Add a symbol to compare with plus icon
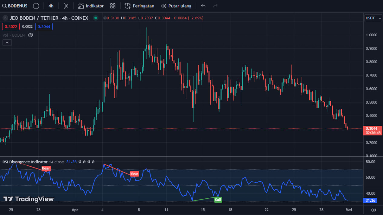The height and width of the screenshot is (215, 383). tap(36, 6)
